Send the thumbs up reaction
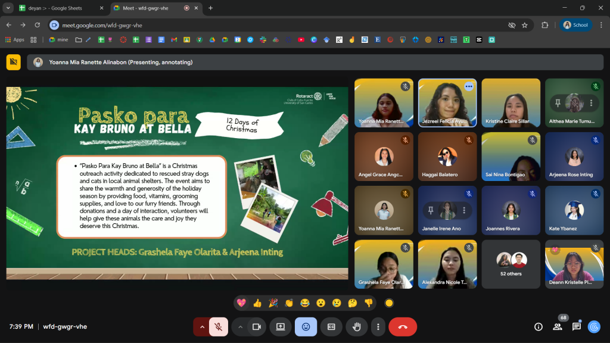Screen dimensions: 610x343 coord(257,303)
